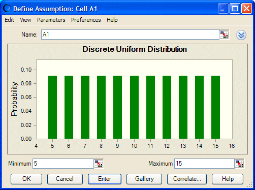Open the Parameters menu
255x190 pixels.
click(x=51, y=20)
